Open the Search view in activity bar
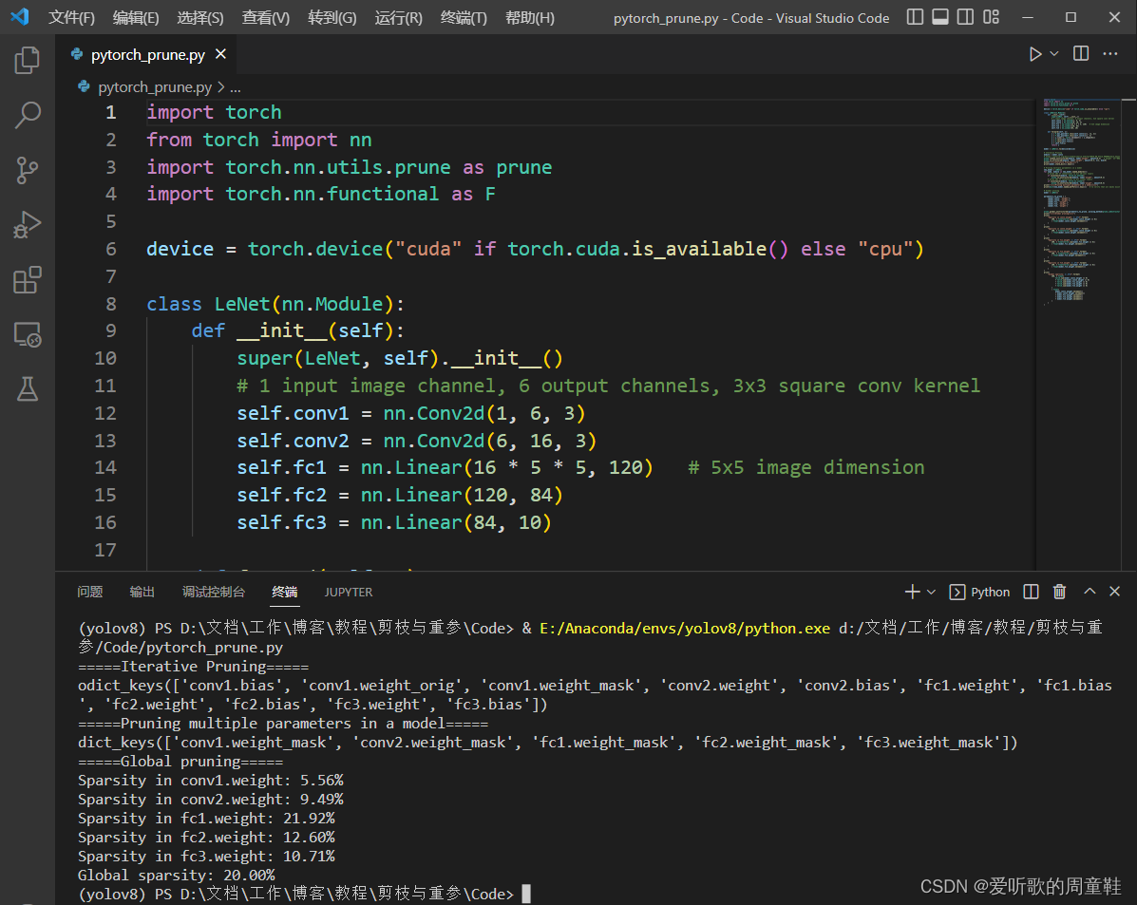 (27, 115)
